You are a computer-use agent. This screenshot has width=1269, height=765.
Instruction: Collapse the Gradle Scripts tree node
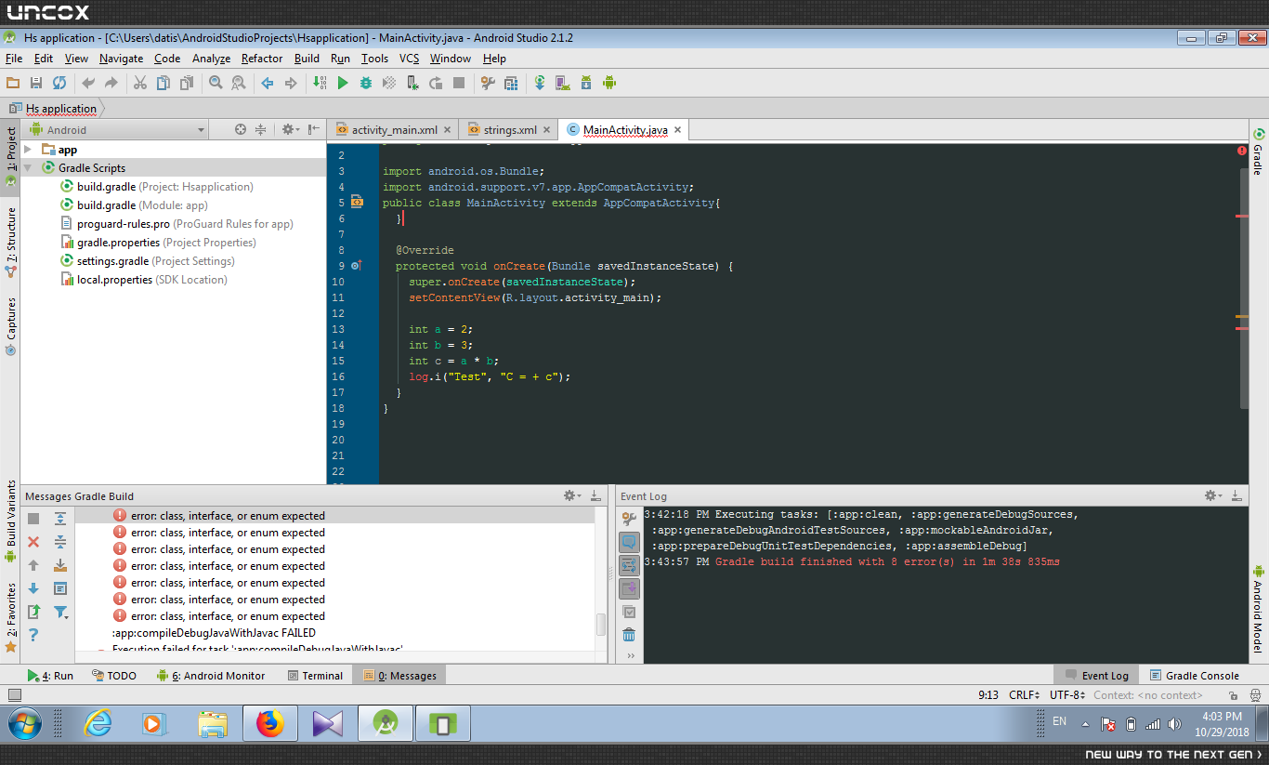pyautogui.click(x=28, y=168)
